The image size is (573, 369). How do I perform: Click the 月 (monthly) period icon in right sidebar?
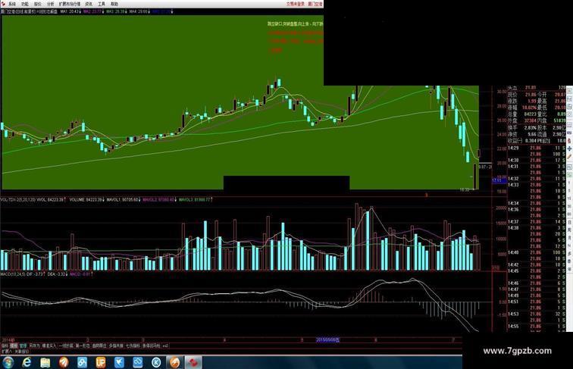569,238
